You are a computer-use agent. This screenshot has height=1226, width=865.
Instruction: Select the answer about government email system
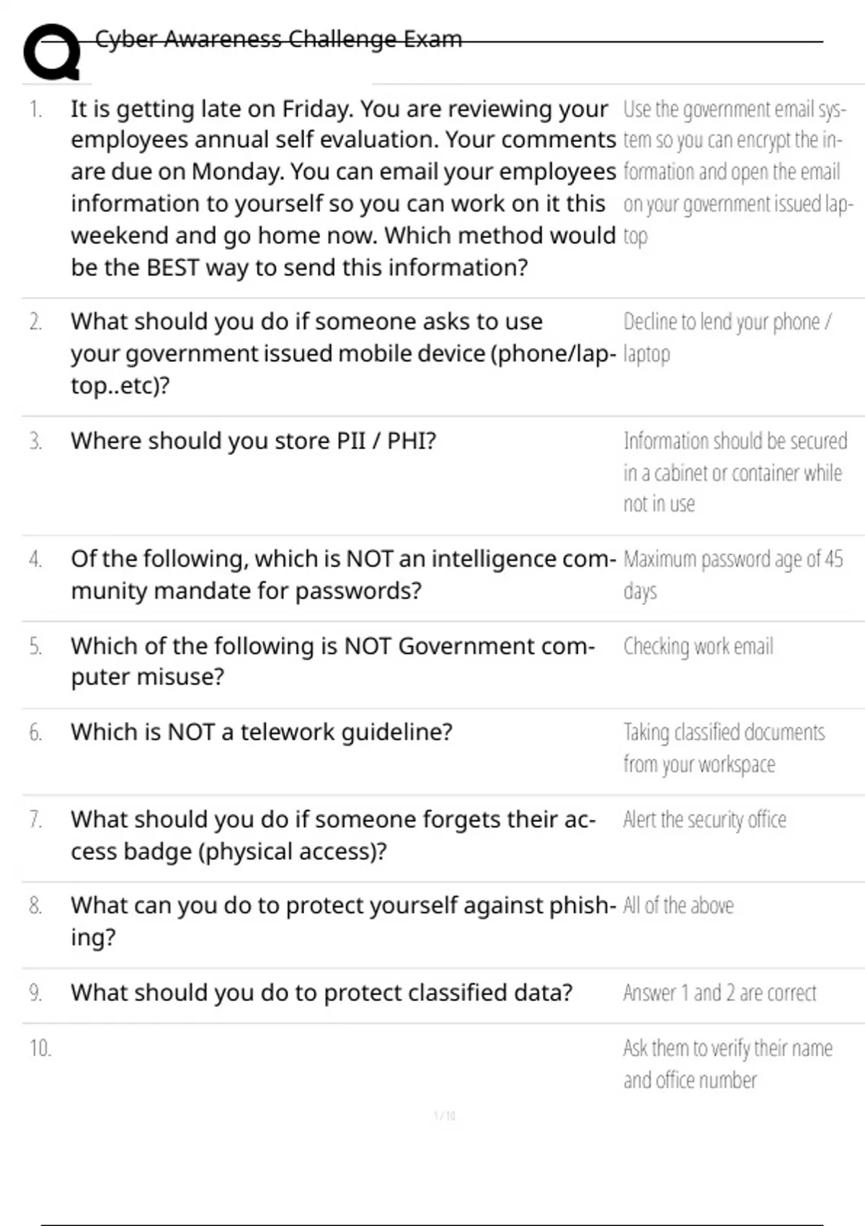click(737, 172)
